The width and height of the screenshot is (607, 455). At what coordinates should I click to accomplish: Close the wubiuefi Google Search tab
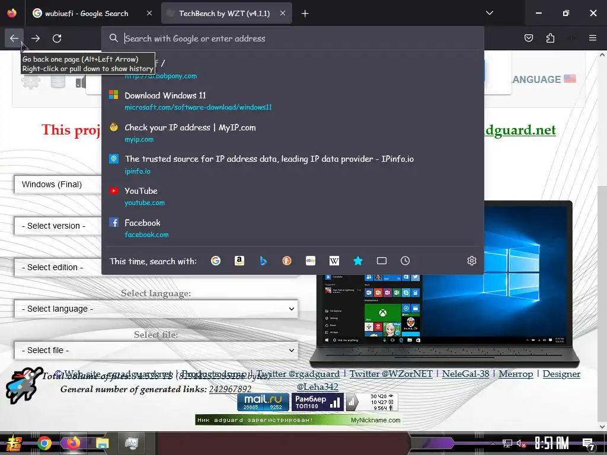coord(149,13)
